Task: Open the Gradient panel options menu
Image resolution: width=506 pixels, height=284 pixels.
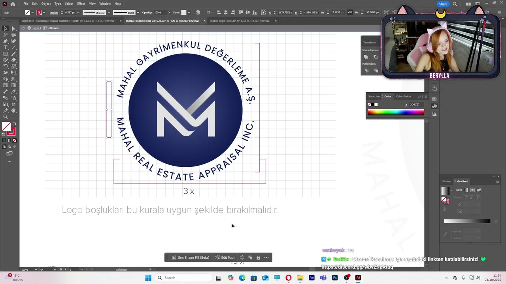Action: coord(497,181)
